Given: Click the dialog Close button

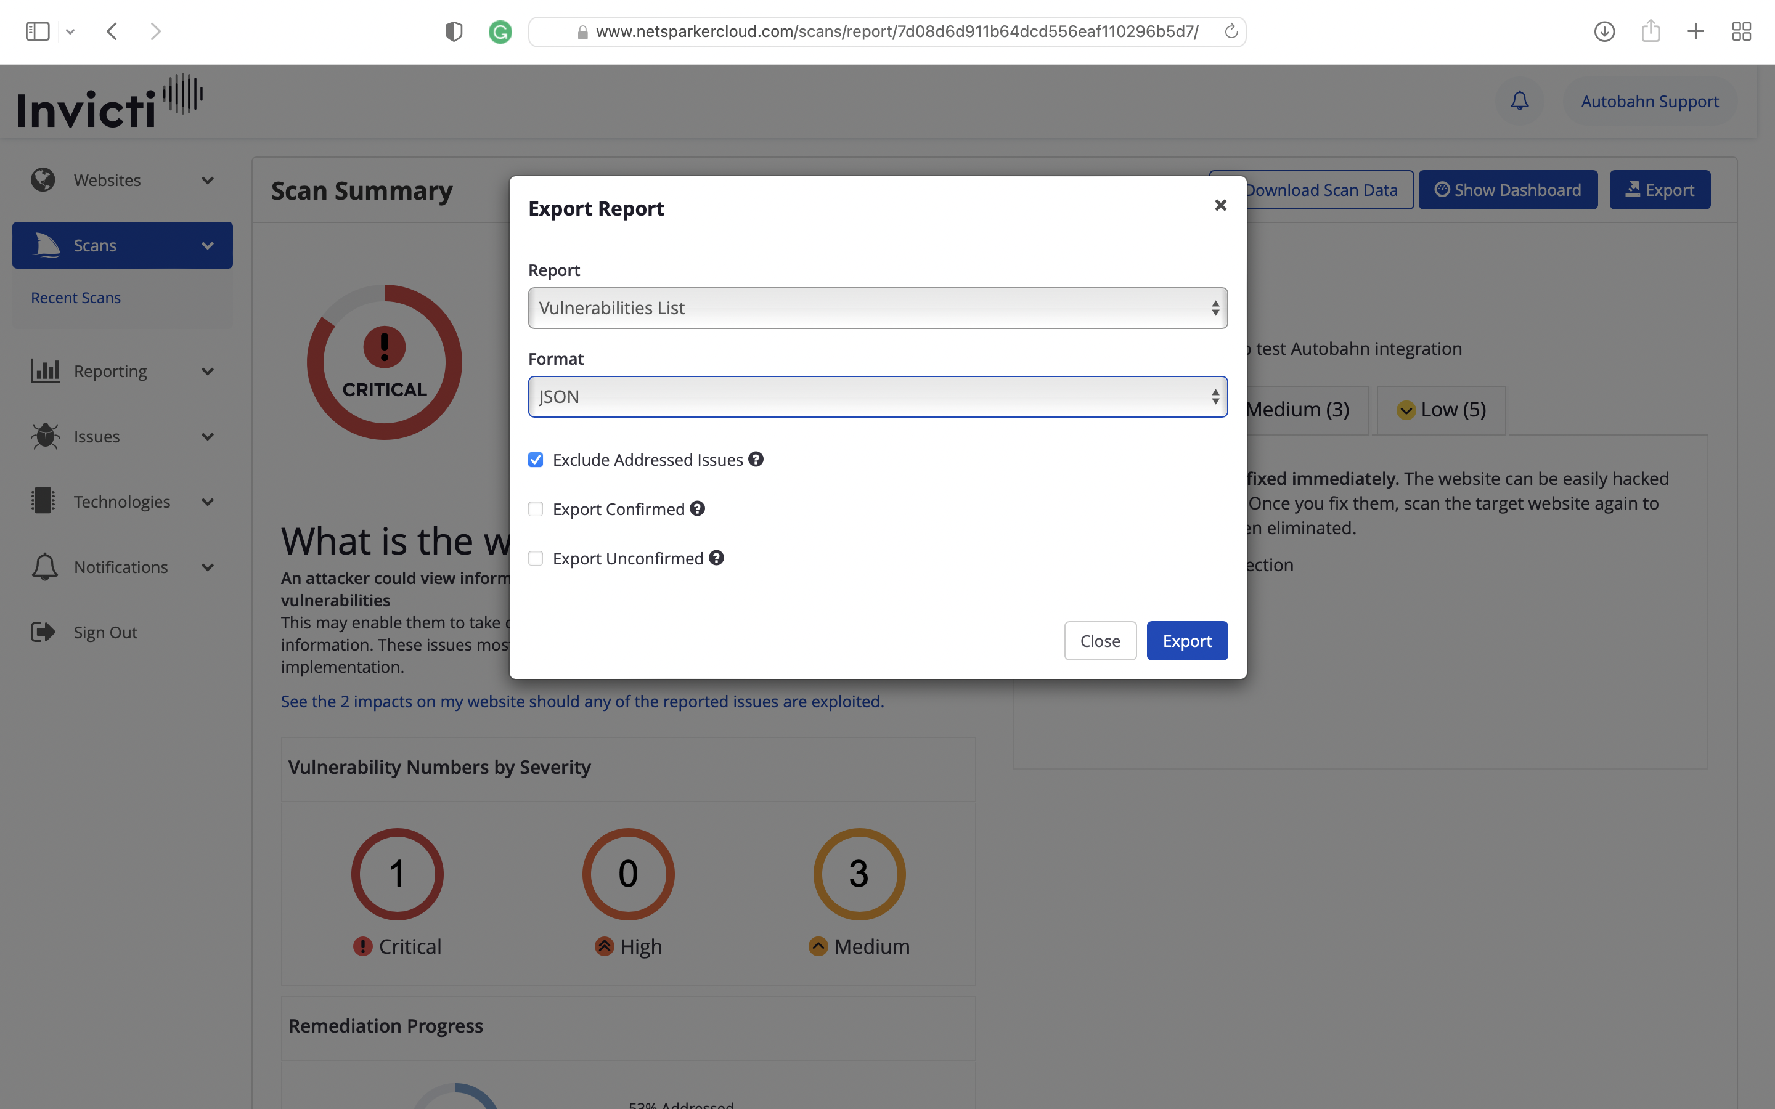Looking at the screenshot, I should (1100, 641).
